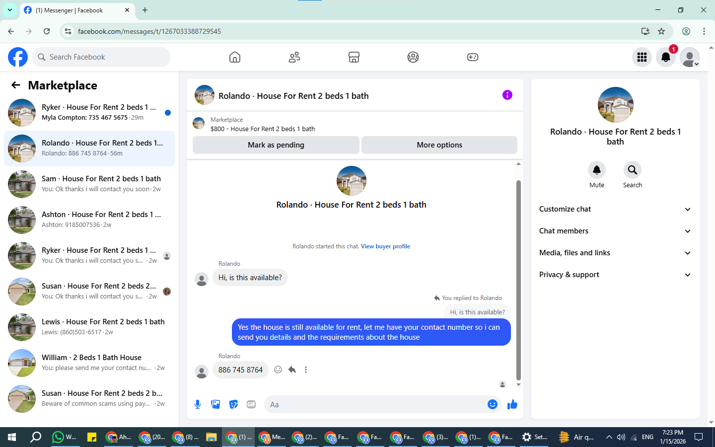Open the Friends icon in top navigation
Viewport: 715px width, 447px height.
click(294, 57)
